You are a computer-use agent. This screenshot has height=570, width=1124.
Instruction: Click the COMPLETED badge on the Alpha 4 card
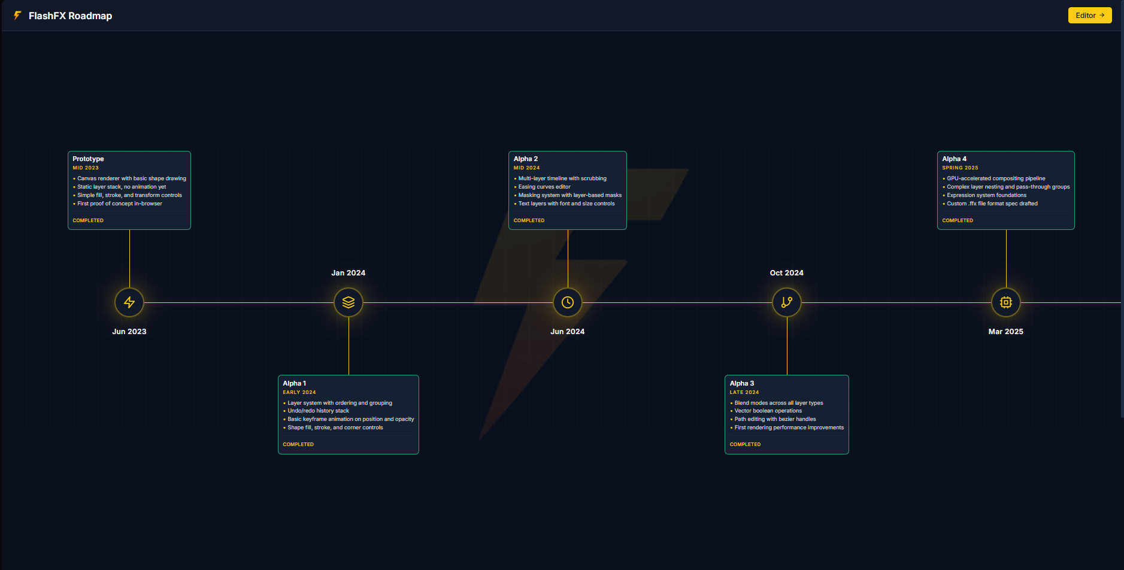tap(958, 220)
